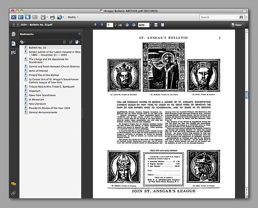Screen dimensions: 258x208
Task: Open the Attachments paperclip panel
Action: point(14,193)
